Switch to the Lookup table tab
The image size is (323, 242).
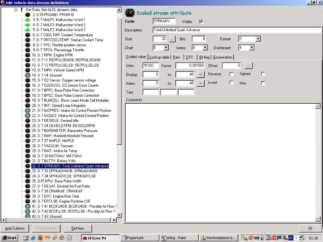coord(159,57)
